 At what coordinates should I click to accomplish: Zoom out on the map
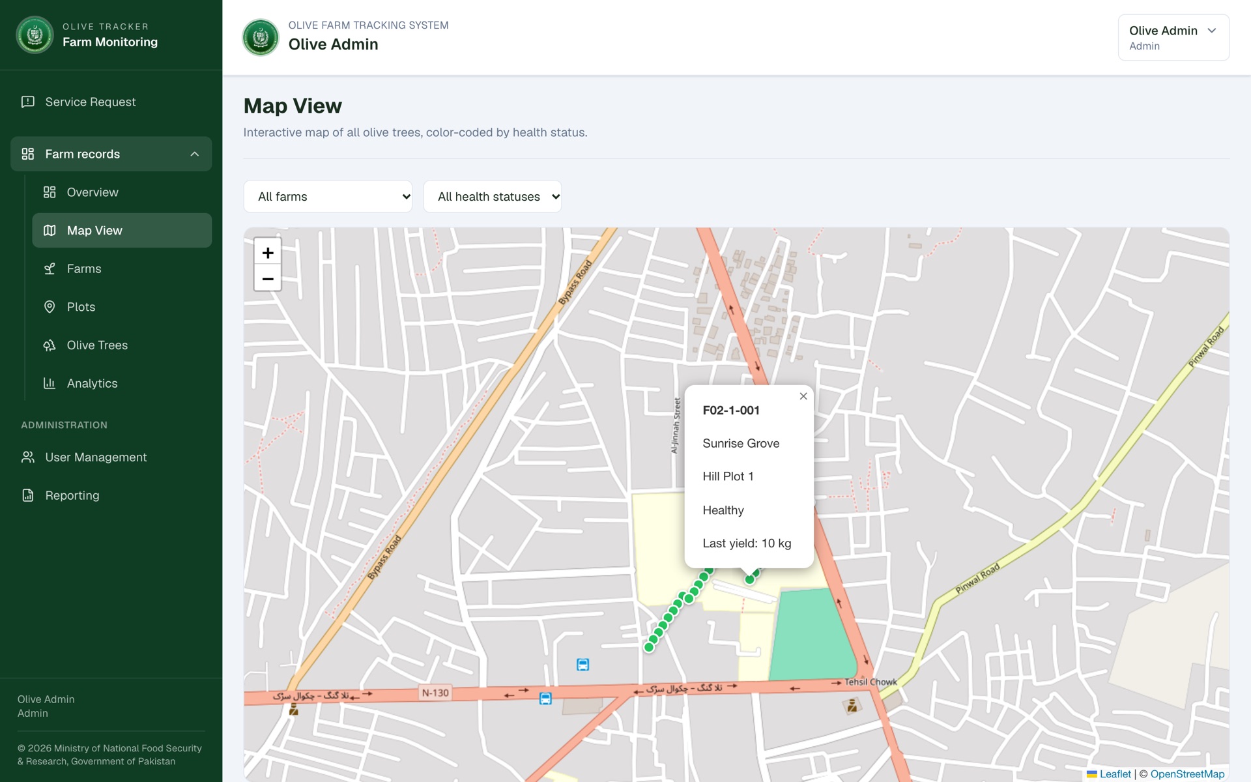pos(267,278)
